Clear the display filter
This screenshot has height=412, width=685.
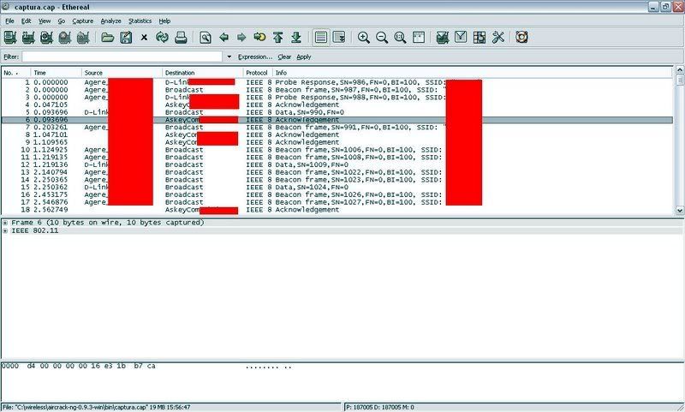tap(284, 57)
